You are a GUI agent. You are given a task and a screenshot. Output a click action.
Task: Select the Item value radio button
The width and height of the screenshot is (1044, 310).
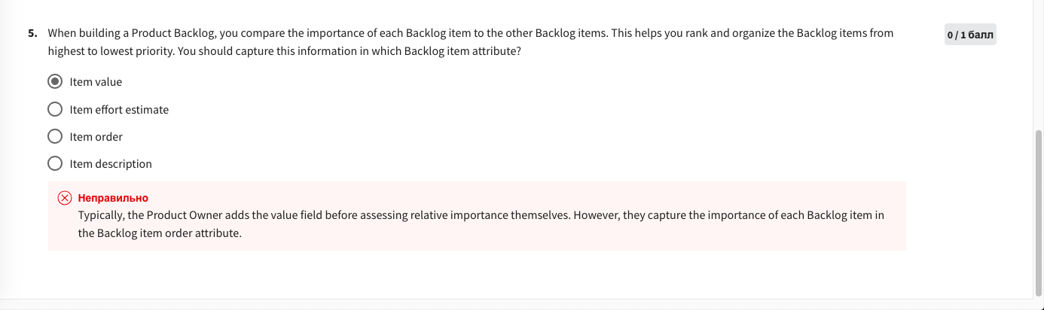point(55,81)
